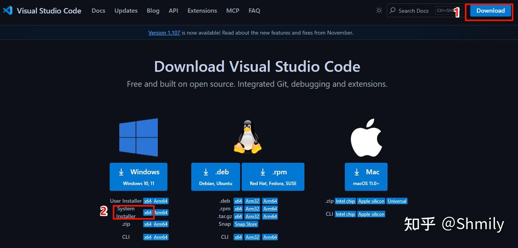Click the 'Download Visual Studio Code' heading
This screenshot has width=518, height=248.
(257, 67)
